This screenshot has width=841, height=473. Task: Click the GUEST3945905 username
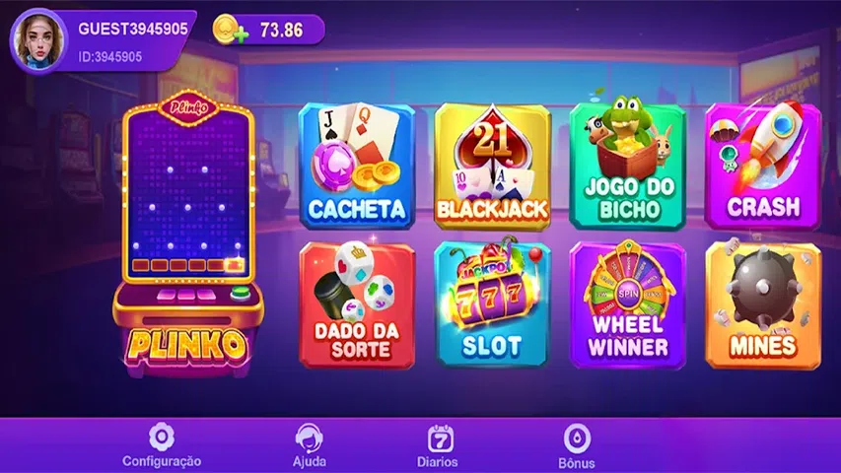(x=133, y=29)
